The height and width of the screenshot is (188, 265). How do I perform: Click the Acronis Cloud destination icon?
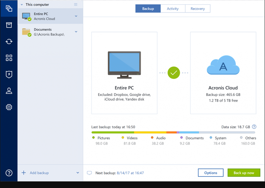223,65
